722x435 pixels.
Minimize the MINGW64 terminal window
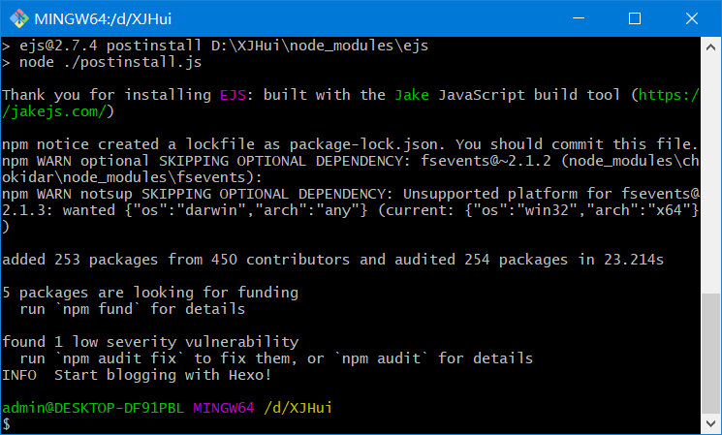tap(579, 18)
